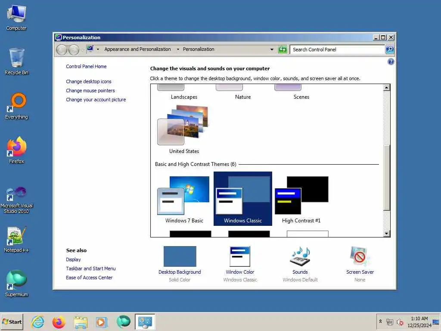Click the Show desktop tray icon

point(436,322)
